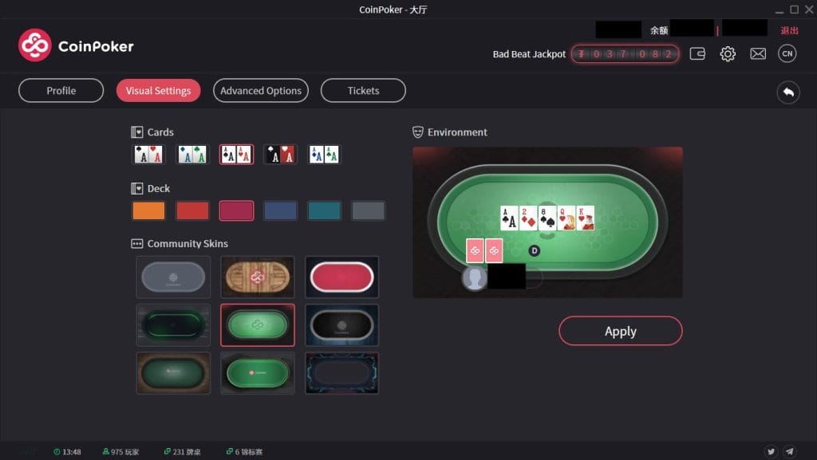The image size is (817, 460).
Task: Go back using the return arrow icon
Action: [788, 92]
